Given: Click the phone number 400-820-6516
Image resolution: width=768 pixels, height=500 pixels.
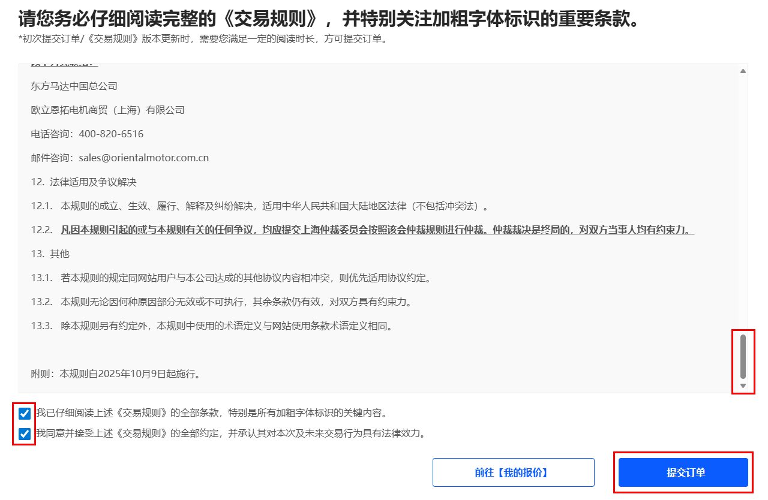Looking at the screenshot, I should (111, 134).
